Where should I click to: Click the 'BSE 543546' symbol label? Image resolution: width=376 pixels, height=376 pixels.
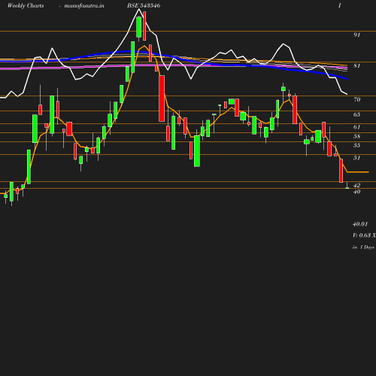144,5
